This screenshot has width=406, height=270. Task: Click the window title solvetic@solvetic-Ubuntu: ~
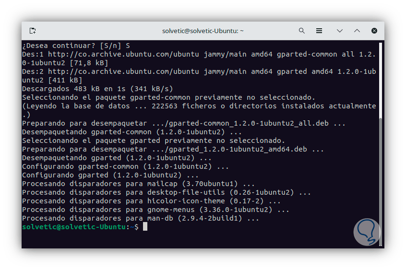tap(203, 31)
